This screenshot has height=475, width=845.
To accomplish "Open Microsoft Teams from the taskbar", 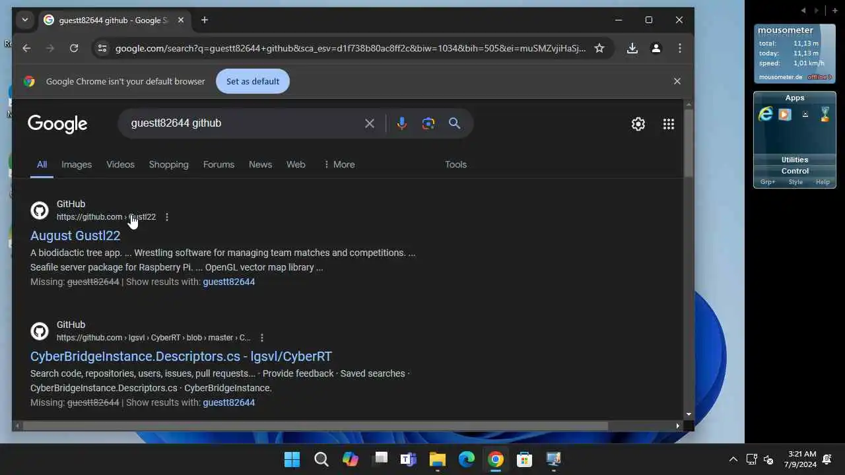I will click(x=409, y=459).
